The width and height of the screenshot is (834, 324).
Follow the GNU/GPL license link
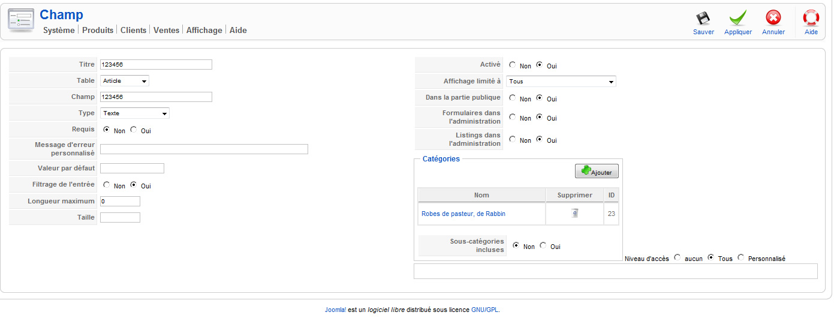(x=485, y=310)
